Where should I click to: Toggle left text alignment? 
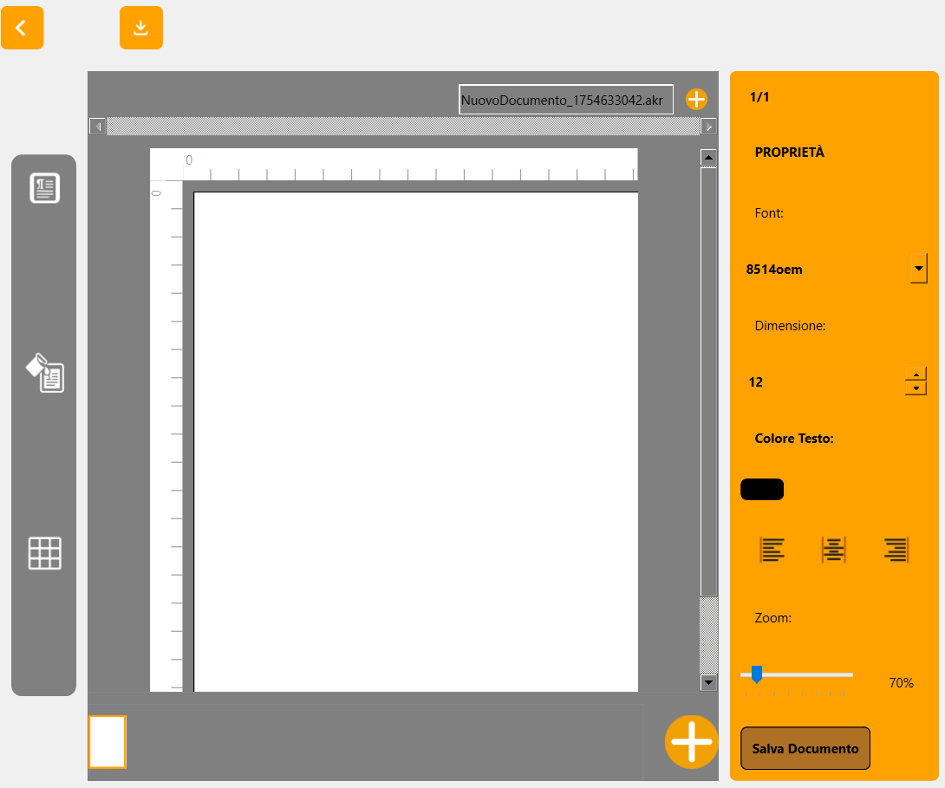click(771, 550)
